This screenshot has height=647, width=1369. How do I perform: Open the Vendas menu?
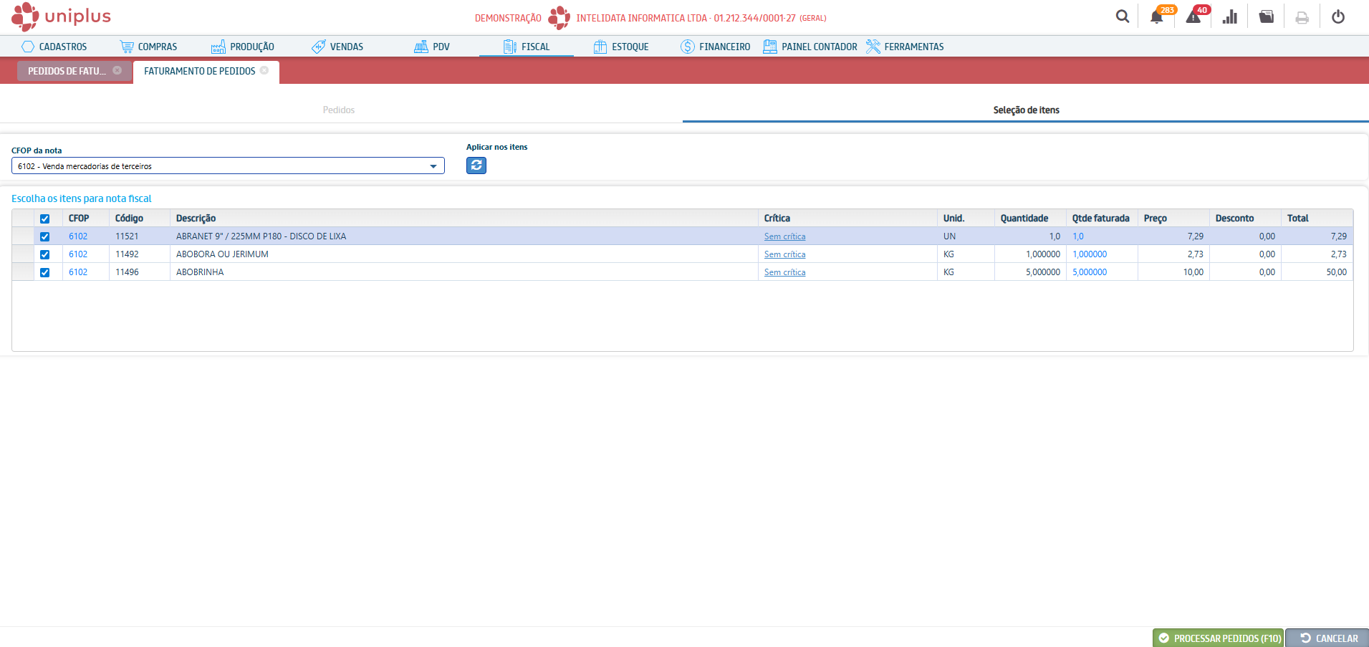click(x=337, y=47)
